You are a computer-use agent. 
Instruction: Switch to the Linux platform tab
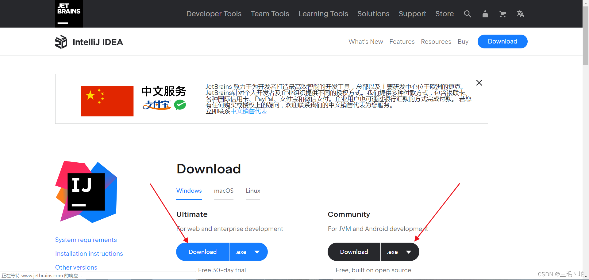point(253,191)
